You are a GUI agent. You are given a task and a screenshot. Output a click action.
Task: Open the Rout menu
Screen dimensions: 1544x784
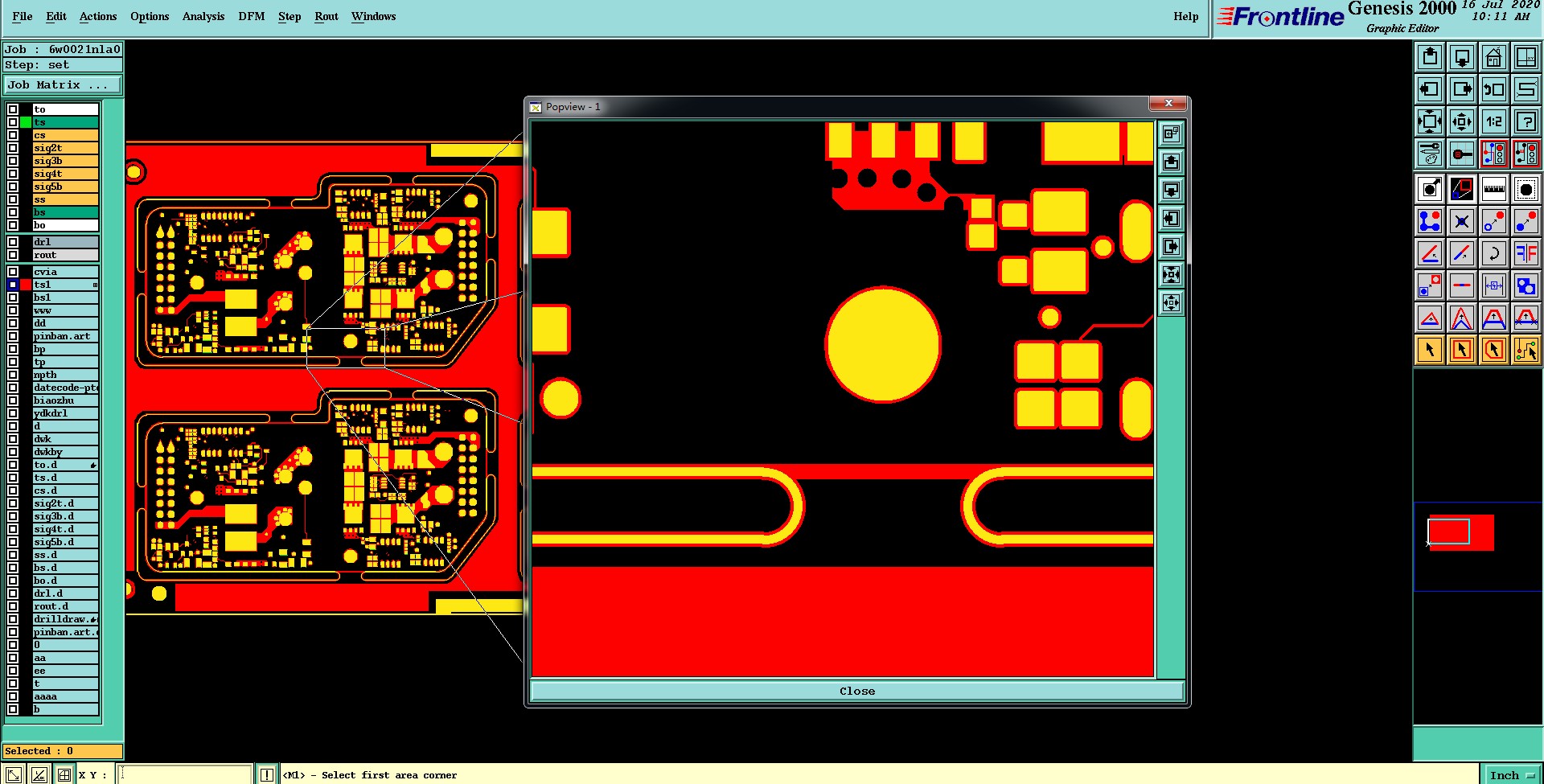(x=326, y=16)
